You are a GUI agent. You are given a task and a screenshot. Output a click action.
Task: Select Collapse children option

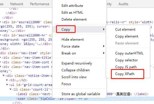coord(76,70)
